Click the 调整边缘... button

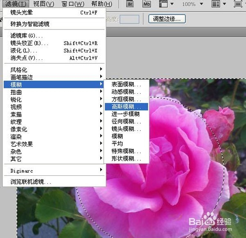[167, 19]
